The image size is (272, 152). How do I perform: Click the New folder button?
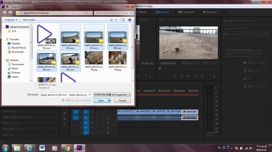[29, 20]
